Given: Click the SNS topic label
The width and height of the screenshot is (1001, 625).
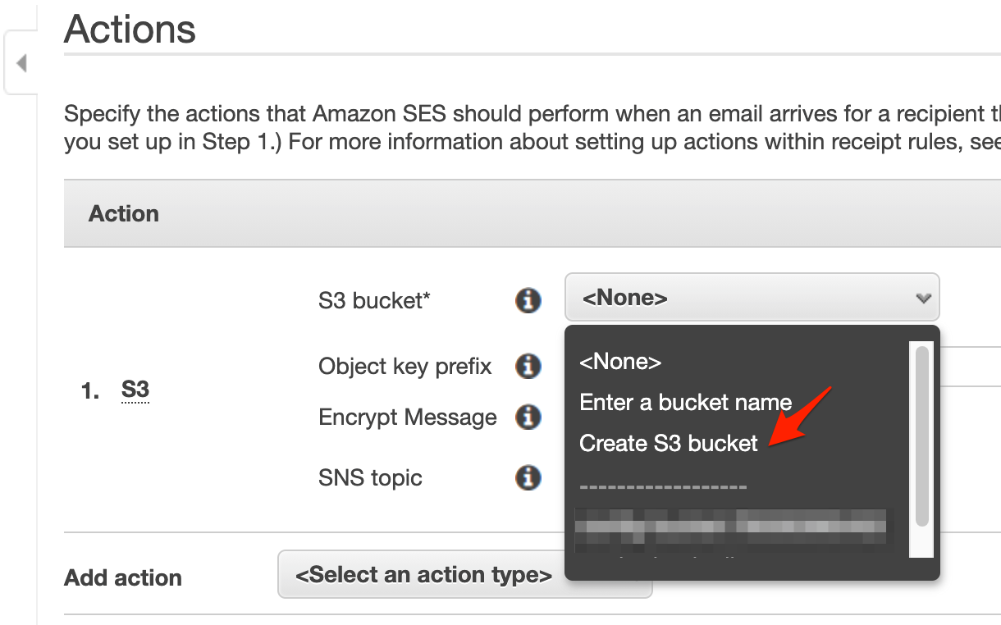Looking at the screenshot, I should tap(370, 477).
